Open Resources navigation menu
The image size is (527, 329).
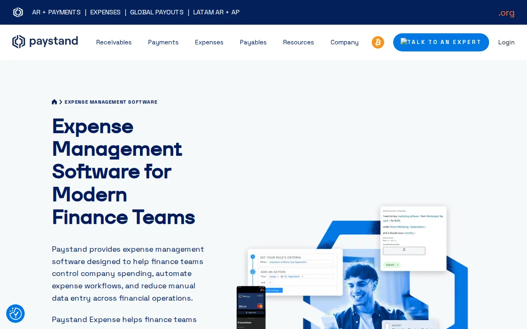pos(298,42)
